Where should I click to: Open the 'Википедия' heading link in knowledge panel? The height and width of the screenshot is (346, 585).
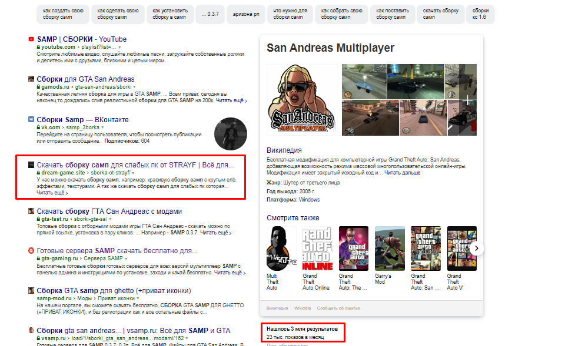pyautogui.click(x=284, y=150)
